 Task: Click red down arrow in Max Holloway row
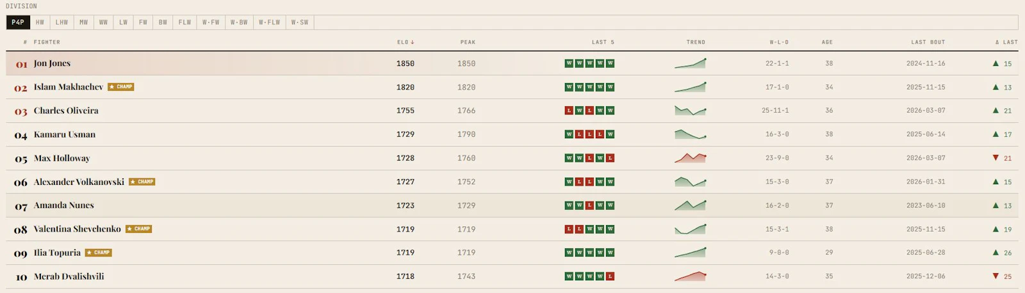(x=996, y=158)
